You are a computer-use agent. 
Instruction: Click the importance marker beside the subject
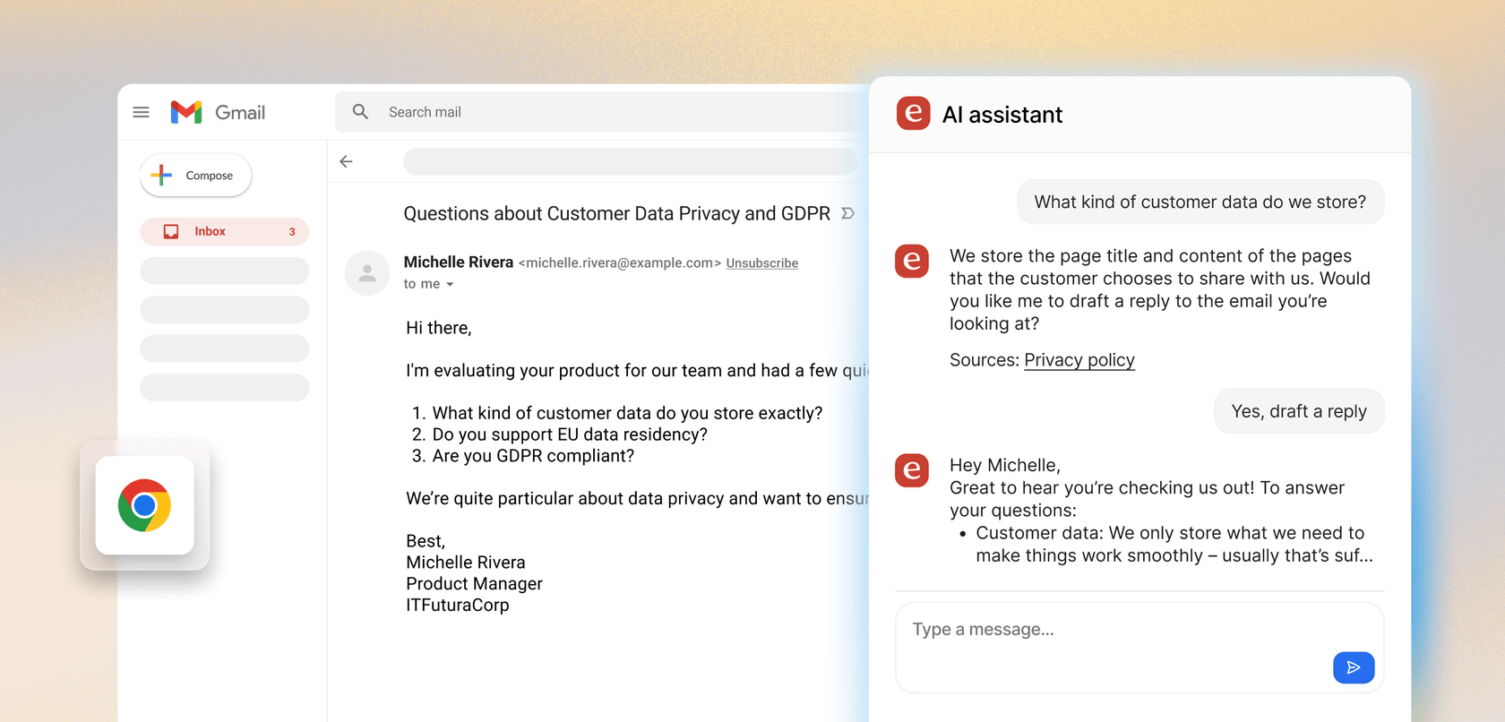tap(847, 214)
